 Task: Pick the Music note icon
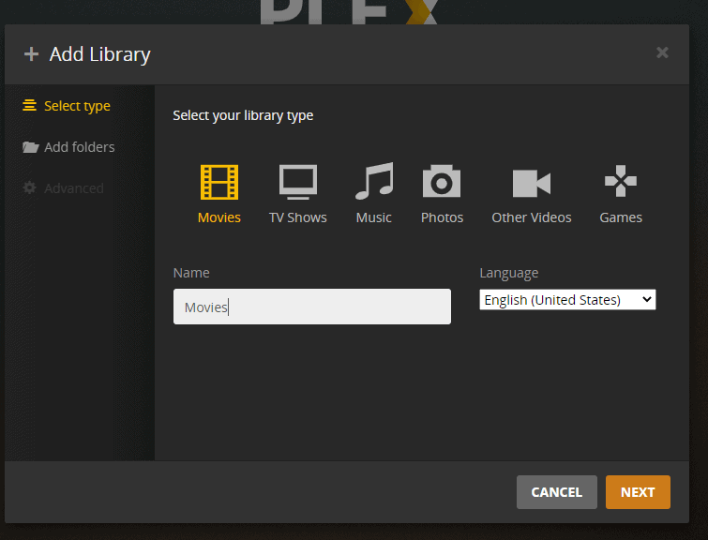tap(374, 182)
